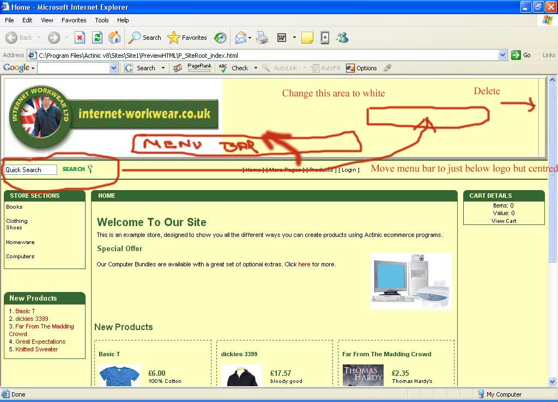Click the vertical scrollbar down arrow
558x402 pixels.
[x=552, y=381]
